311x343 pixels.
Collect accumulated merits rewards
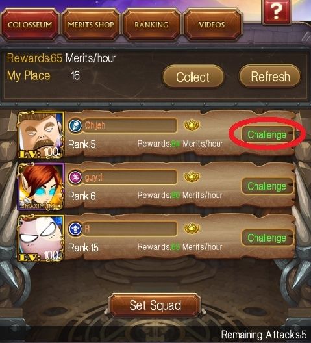coord(193,77)
